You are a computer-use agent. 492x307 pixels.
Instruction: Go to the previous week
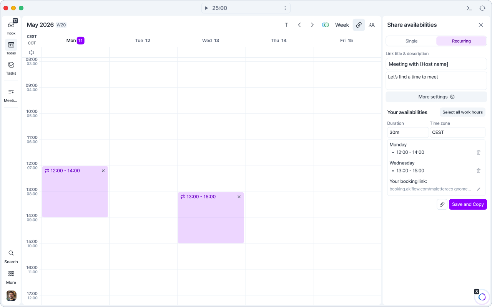[x=299, y=25]
